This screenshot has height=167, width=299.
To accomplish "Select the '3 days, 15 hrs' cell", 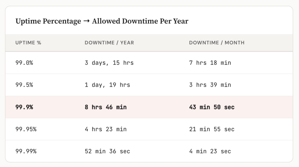I will 109,63.
